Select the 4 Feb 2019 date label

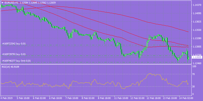(x=7, y=98)
